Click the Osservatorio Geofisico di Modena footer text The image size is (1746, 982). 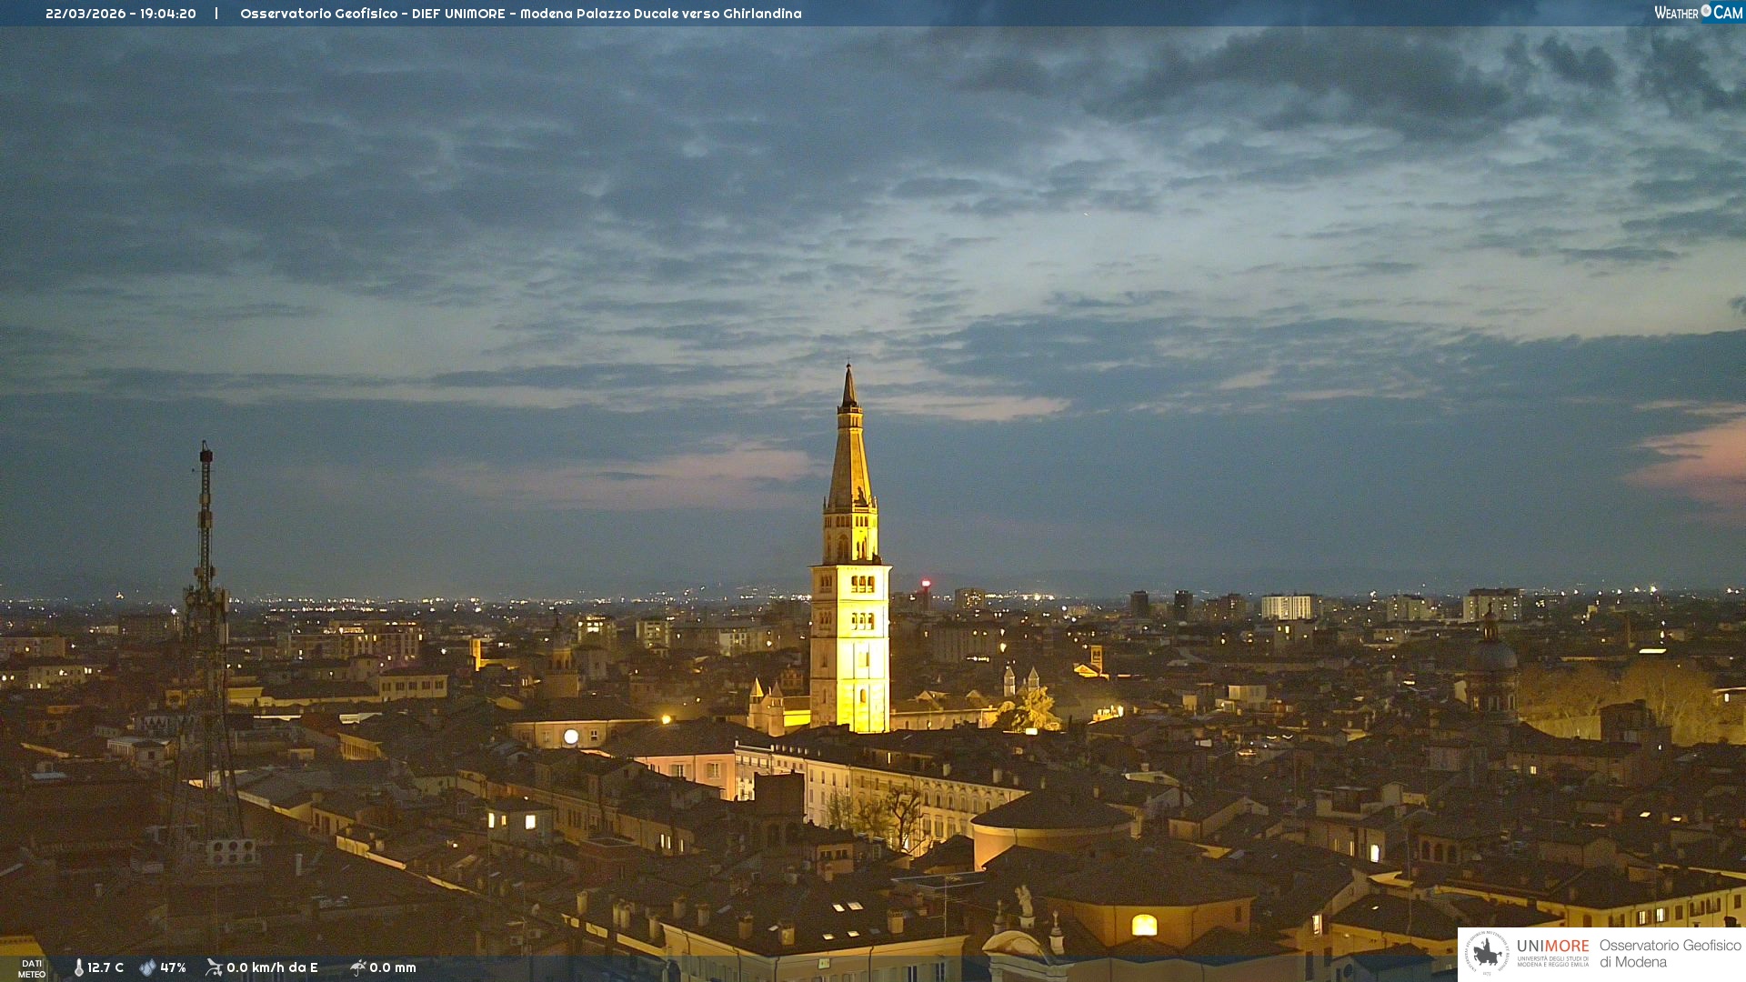[x=1670, y=953]
